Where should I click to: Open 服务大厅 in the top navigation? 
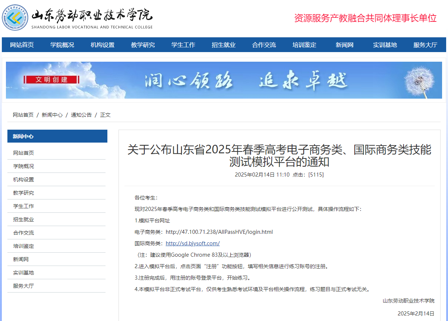point(425,45)
